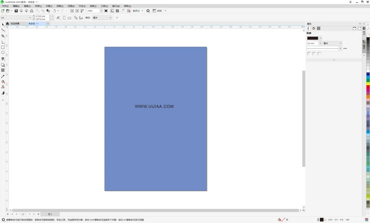This screenshot has height=223, width=370.
Task: Switch to the 欢迎屏幕 tab
Action: (x=15, y=23)
